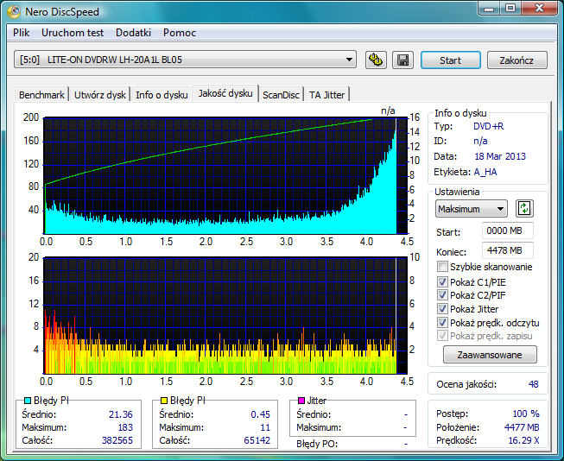Minimize the Nero DiscSpeed window
The image size is (564, 461).
(489, 9)
